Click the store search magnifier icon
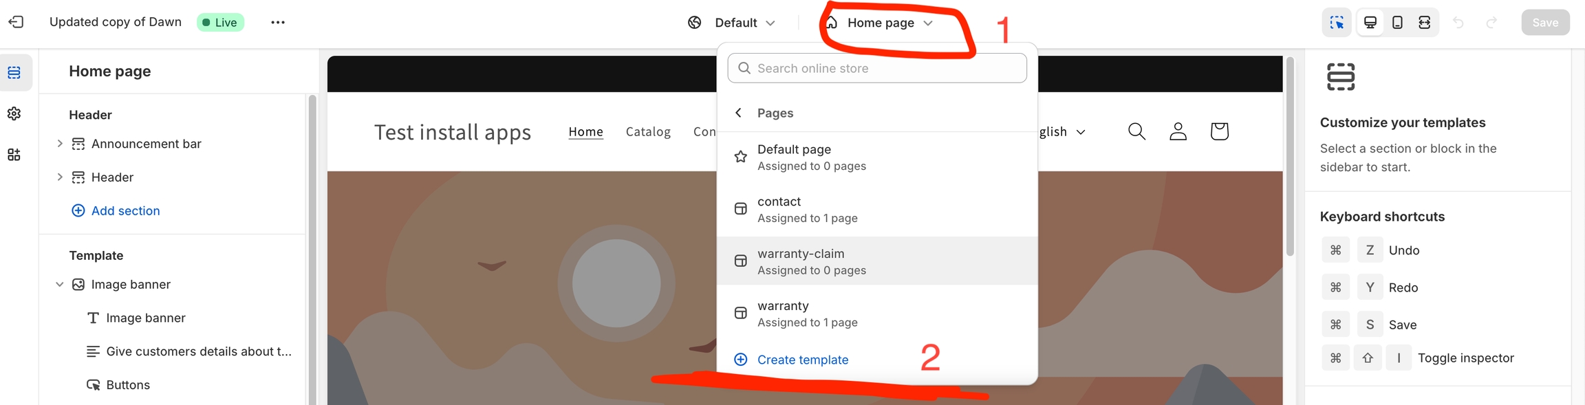 point(1136,131)
